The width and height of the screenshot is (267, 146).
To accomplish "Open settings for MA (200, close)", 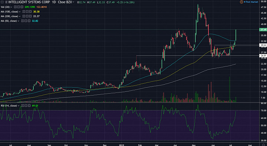I will pyautogui.click(x=27, y=16).
